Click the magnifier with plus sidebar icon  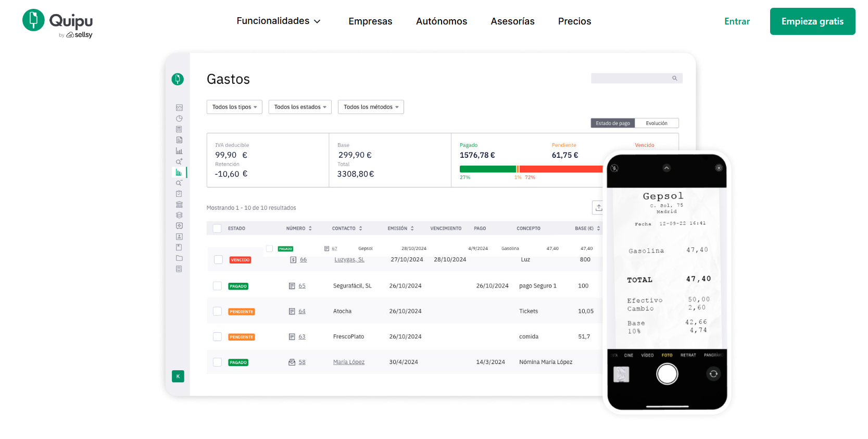179,161
